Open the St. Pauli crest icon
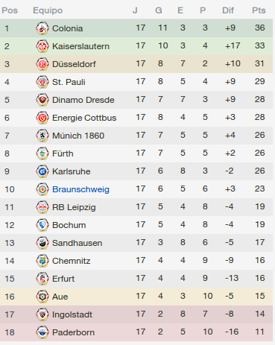Screen dimensions: 275x345 click(x=42, y=82)
